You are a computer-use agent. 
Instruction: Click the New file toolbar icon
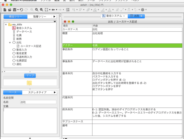(x=5, y=10)
